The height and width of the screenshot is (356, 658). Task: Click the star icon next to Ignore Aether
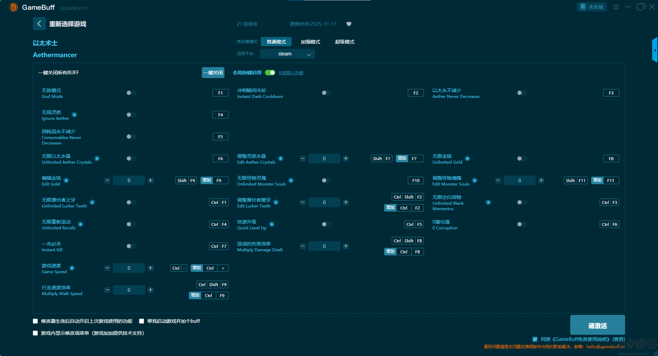coord(74,115)
